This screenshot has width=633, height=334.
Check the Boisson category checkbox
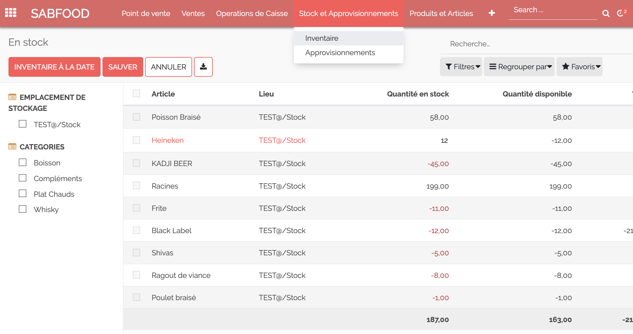(23, 163)
